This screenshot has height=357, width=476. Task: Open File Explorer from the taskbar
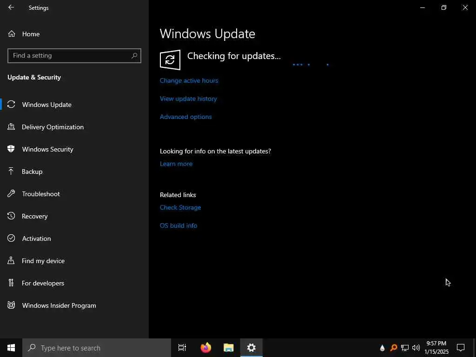pyautogui.click(x=229, y=348)
